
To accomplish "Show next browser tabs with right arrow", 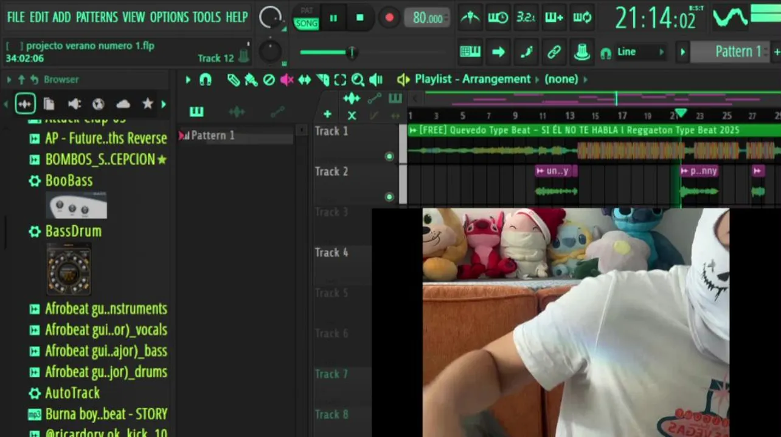I will 163,104.
